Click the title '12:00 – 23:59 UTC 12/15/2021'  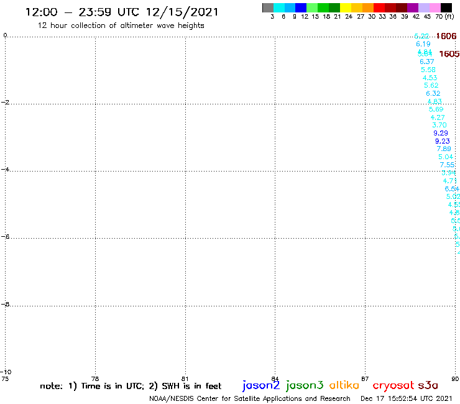(122, 12)
